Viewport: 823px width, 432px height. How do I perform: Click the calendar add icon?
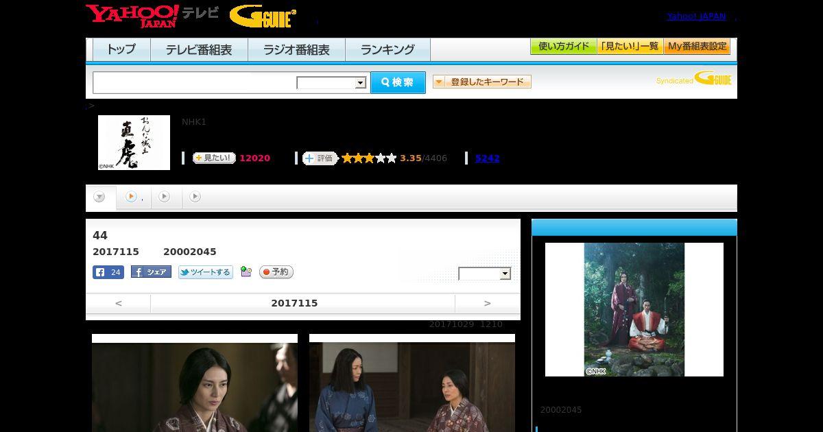(246, 272)
